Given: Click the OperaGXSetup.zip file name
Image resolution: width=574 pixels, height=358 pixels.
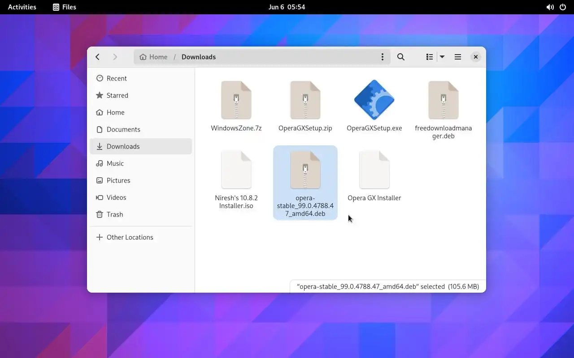Looking at the screenshot, I should pyautogui.click(x=305, y=128).
